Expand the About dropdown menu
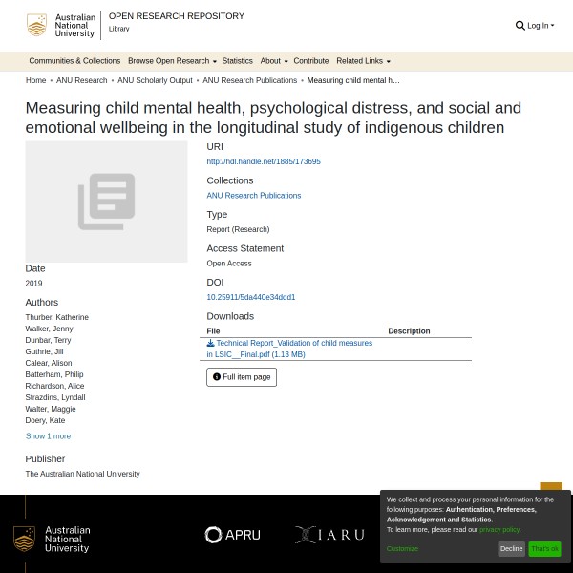The height and width of the screenshot is (573, 573). tap(273, 61)
